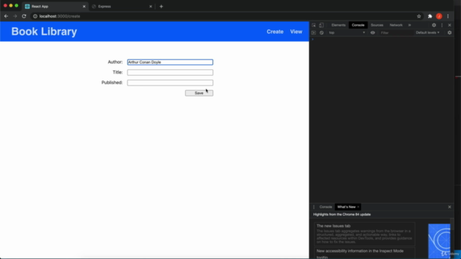Close the DevTools panel
Viewport: 461px width, 259px height.
point(449,25)
